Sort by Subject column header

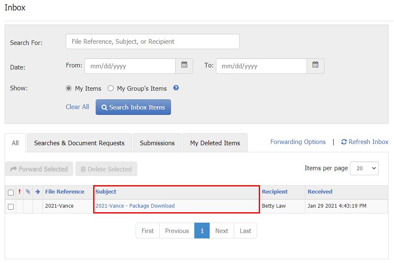(x=106, y=191)
